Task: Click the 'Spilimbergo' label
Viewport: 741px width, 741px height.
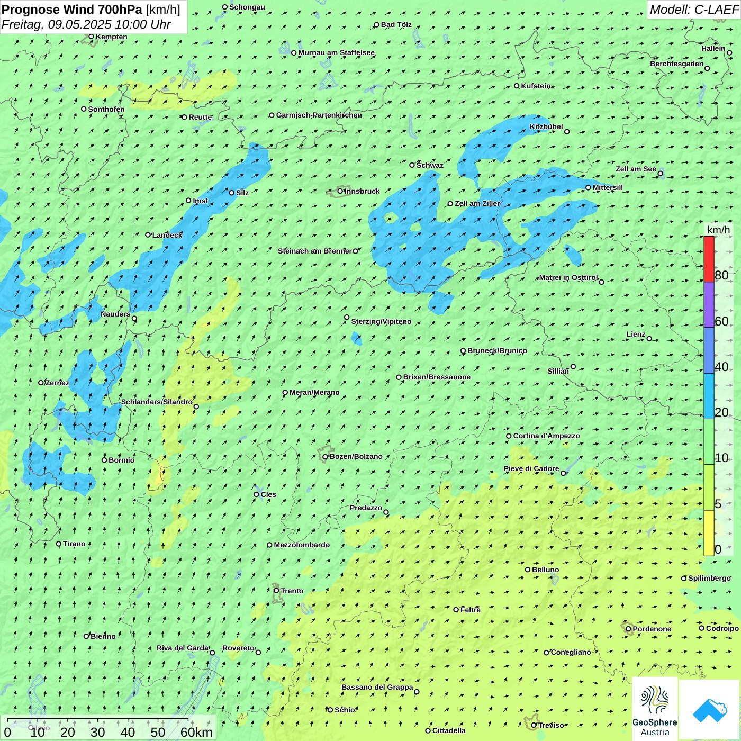Action: pos(710,578)
